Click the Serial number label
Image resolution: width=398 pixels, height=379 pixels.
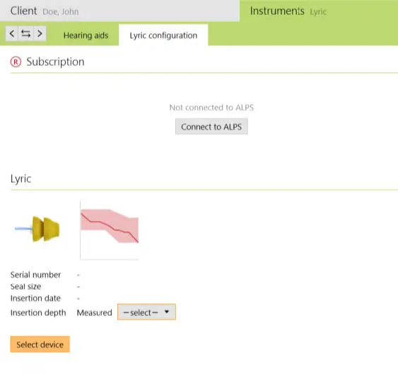(35, 275)
